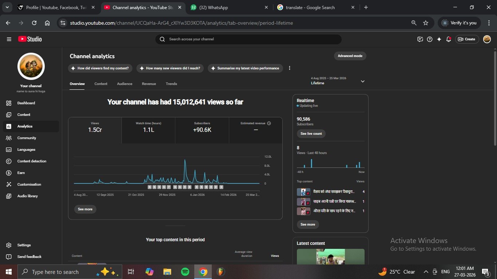Click the Advanced mode button
The image size is (497, 279).
tap(350, 56)
